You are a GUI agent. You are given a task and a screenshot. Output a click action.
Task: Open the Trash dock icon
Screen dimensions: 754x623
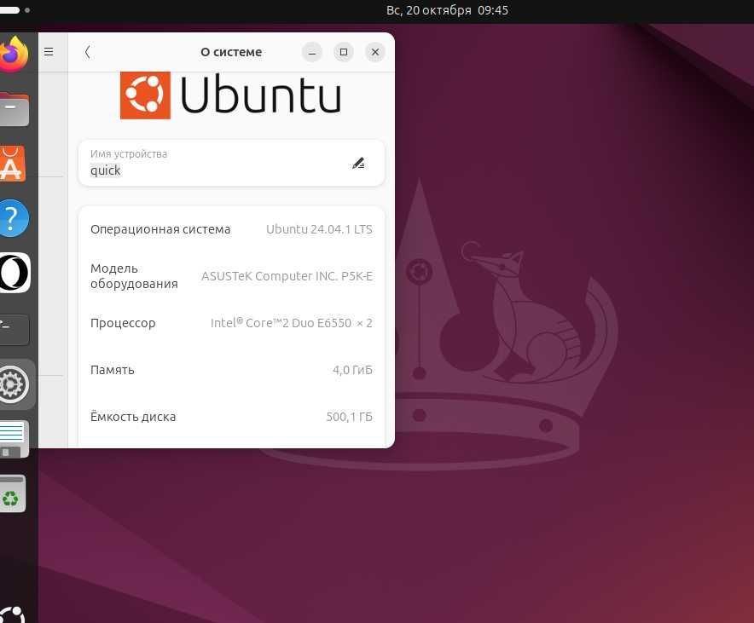(13, 493)
